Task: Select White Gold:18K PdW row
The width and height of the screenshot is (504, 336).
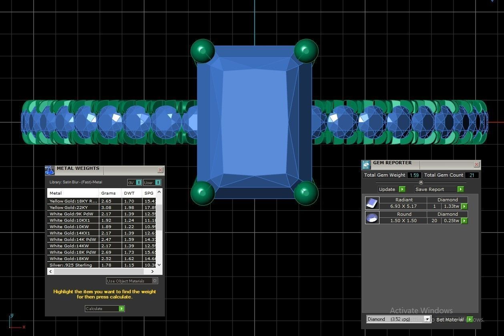Action: [102, 252]
